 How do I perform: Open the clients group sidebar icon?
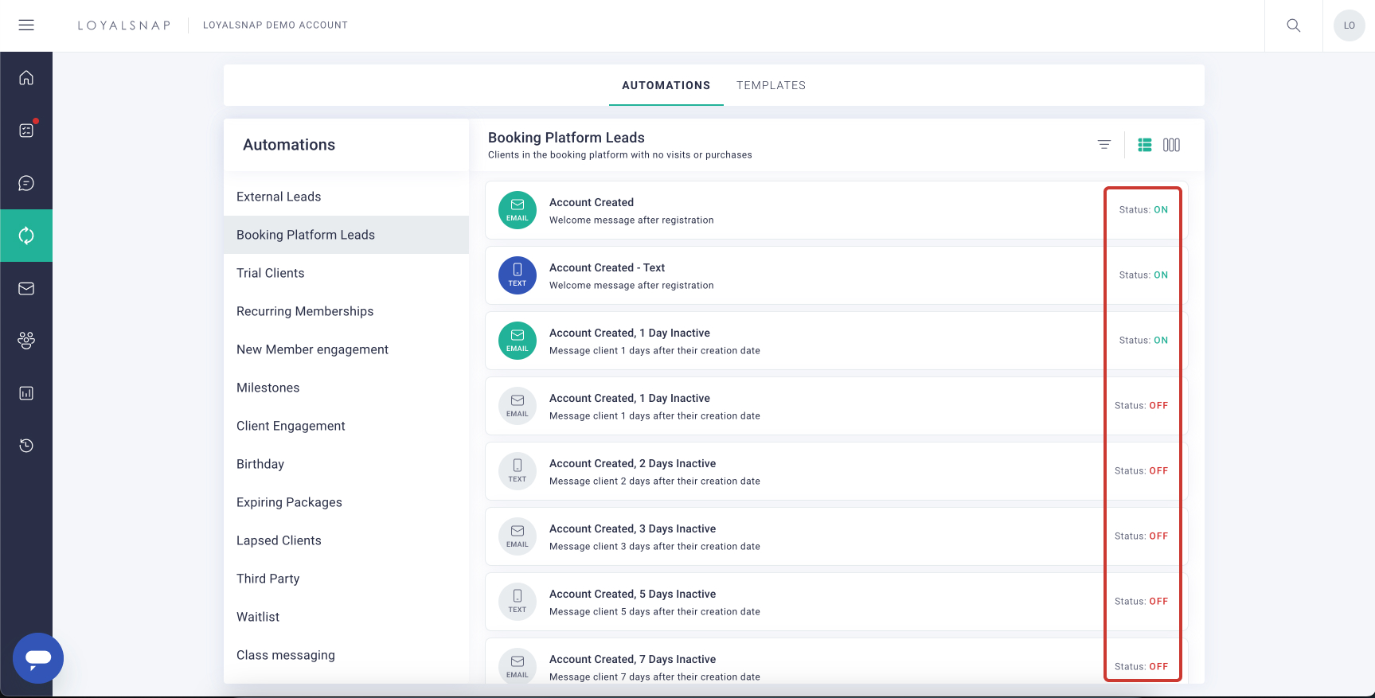pyautogui.click(x=26, y=341)
